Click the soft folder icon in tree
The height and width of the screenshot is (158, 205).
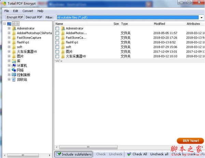(14, 47)
